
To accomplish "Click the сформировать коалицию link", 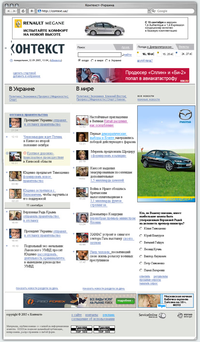I will 108,156.
